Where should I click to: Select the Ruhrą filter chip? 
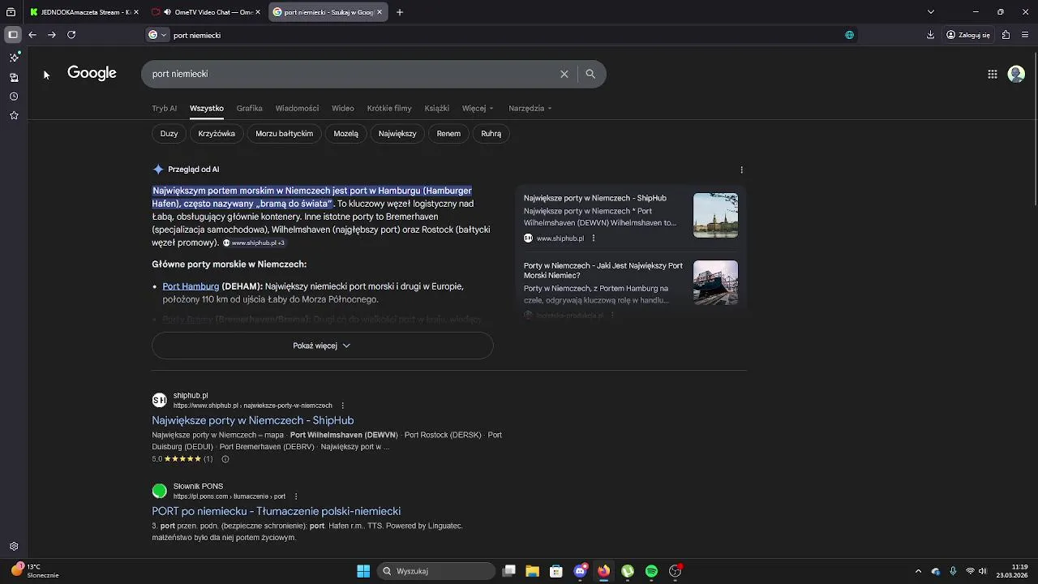point(491,134)
